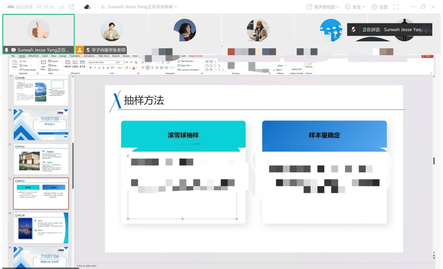Switch to the Animations ribbon tab
The height and width of the screenshot is (269, 443).
[89, 56]
